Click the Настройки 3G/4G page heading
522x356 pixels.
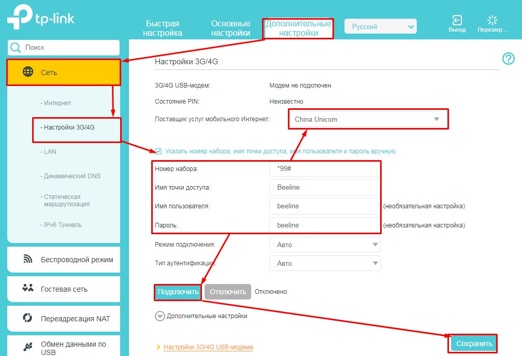186,62
